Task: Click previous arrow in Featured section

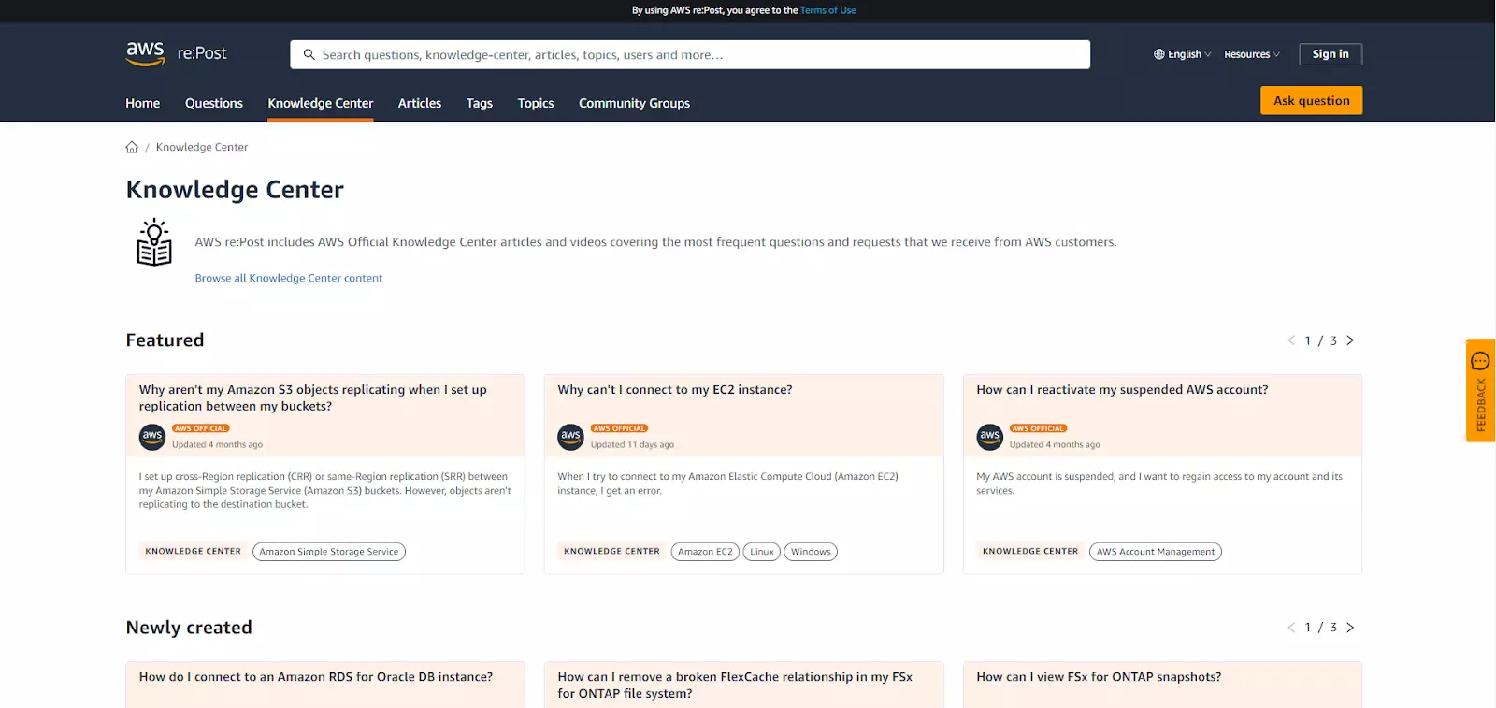Action: click(x=1291, y=340)
